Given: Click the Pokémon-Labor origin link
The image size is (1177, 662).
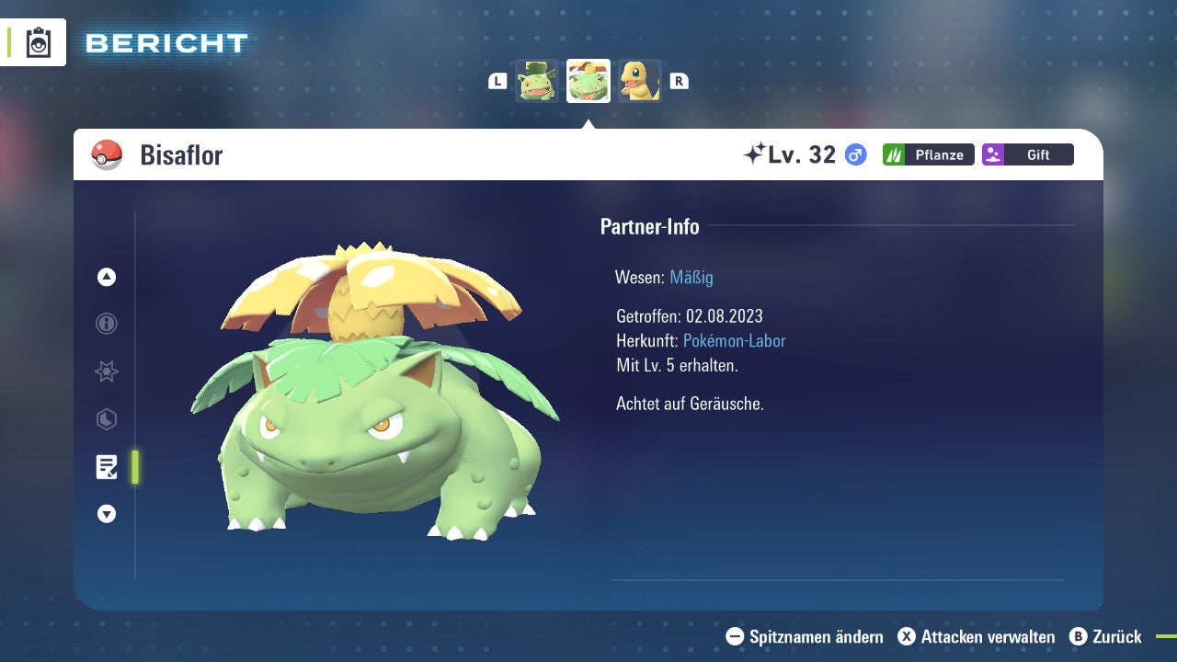Looking at the screenshot, I should pyautogui.click(x=734, y=341).
